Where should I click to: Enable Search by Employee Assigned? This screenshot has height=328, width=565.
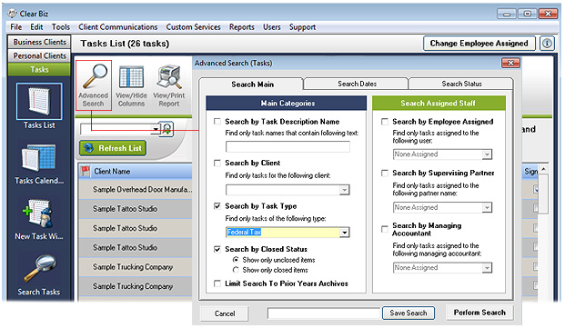pyautogui.click(x=385, y=122)
